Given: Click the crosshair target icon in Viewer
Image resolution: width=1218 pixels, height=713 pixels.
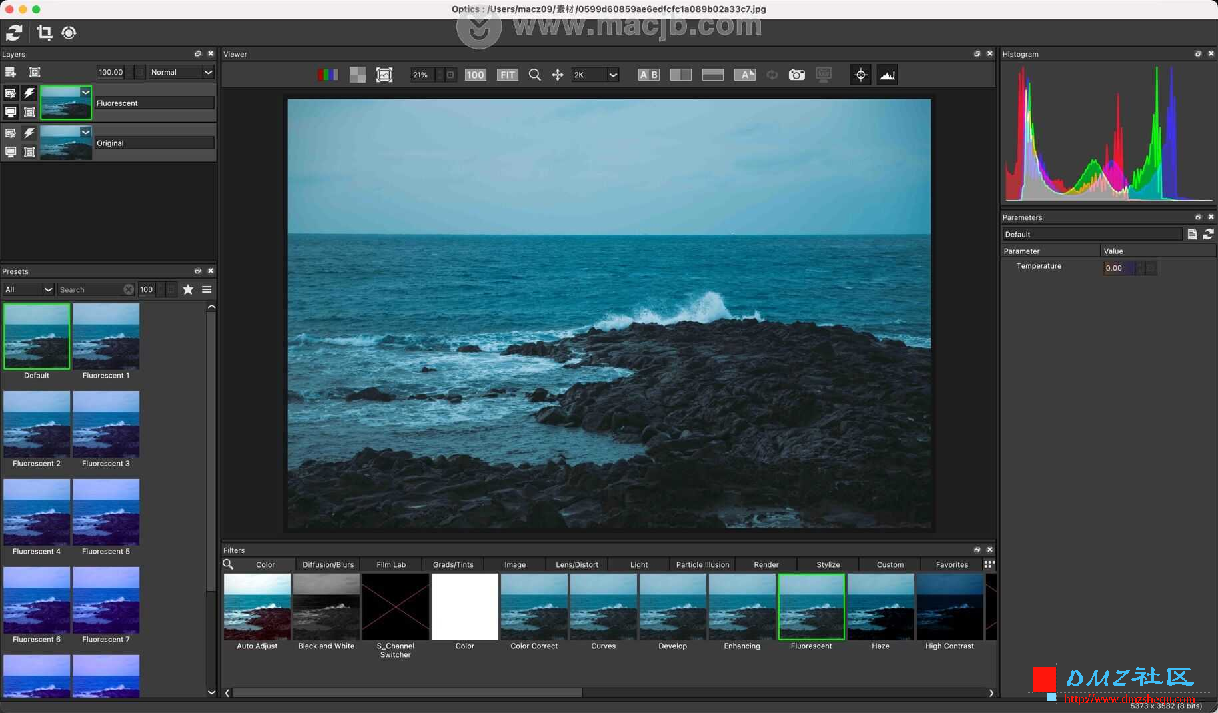Looking at the screenshot, I should pos(860,75).
